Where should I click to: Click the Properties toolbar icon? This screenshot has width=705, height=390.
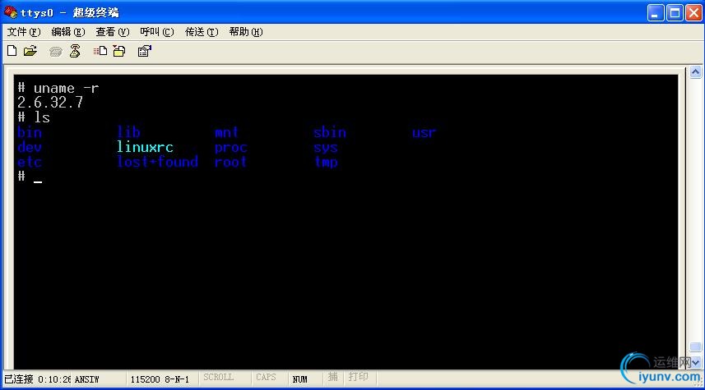144,51
